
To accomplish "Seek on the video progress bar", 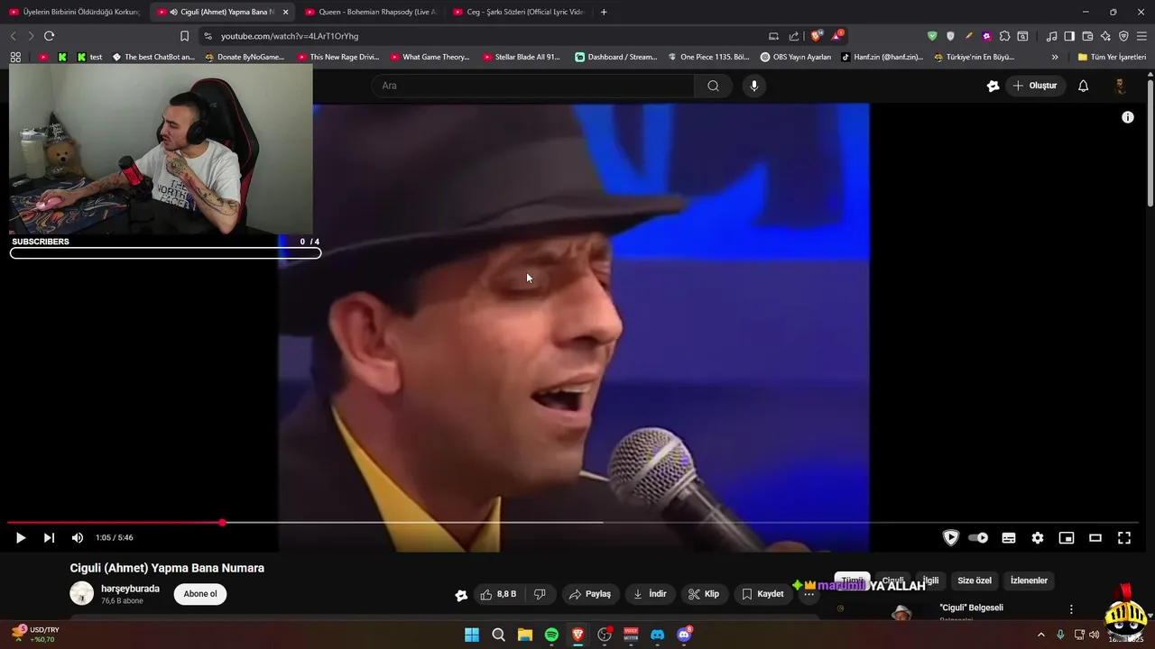I will 573,523.
